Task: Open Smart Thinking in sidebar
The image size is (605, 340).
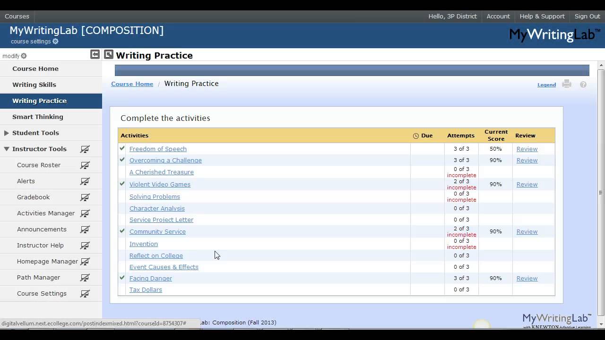Action: pos(38,117)
